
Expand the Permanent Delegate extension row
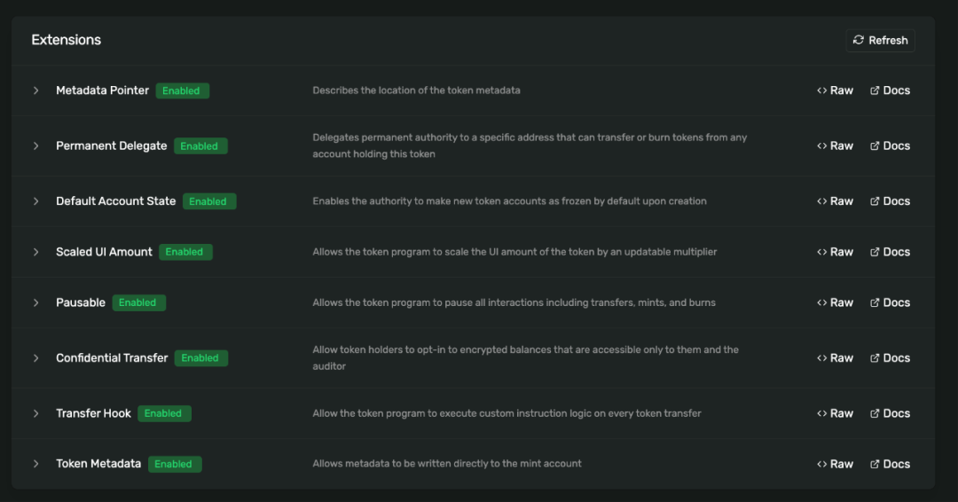point(36,146)
